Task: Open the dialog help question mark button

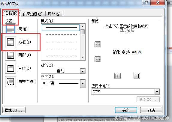Action: pyautogui.click(x=146, y=2)
